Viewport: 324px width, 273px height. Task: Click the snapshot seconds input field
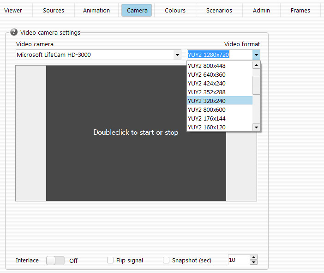coord(238,260)
